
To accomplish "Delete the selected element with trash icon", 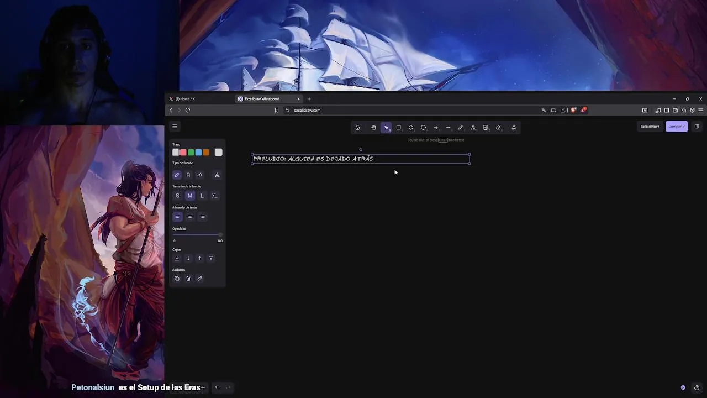I will (x=188, y=279).
